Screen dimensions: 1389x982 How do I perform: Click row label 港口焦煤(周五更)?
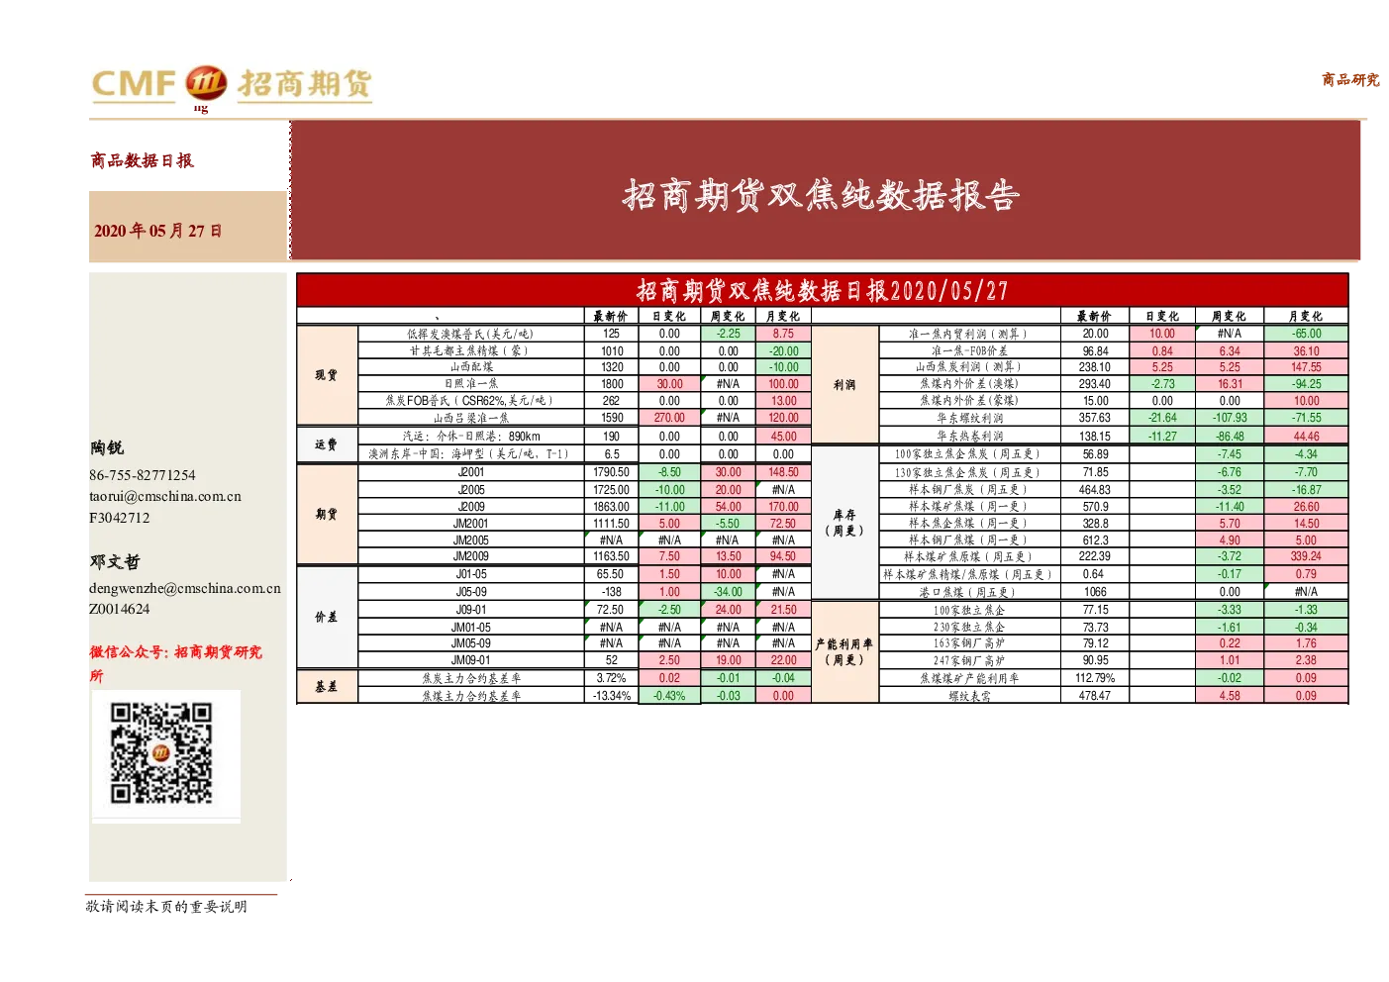[x=969, y=592]
